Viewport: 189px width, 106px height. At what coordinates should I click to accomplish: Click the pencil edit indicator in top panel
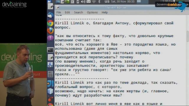click(x=62, y=2)
